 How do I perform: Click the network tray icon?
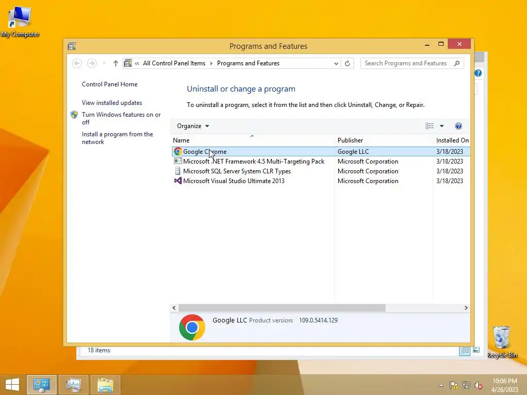coord(466,385)
